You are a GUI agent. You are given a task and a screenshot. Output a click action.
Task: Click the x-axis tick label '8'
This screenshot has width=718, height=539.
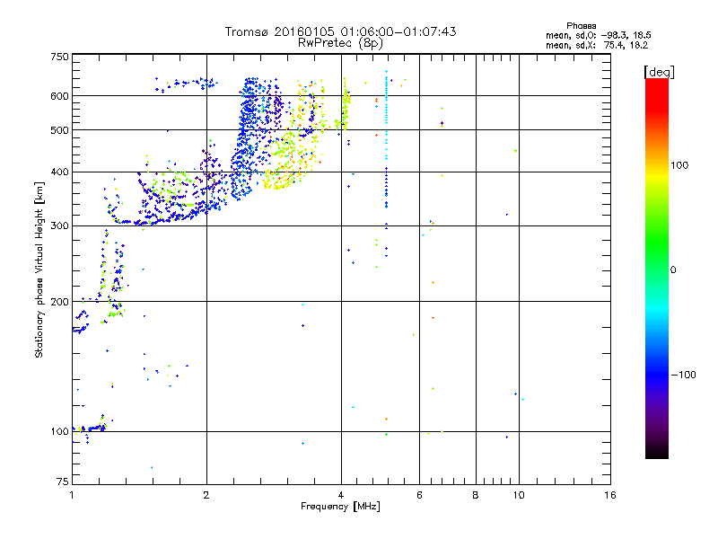click(476, 495)
